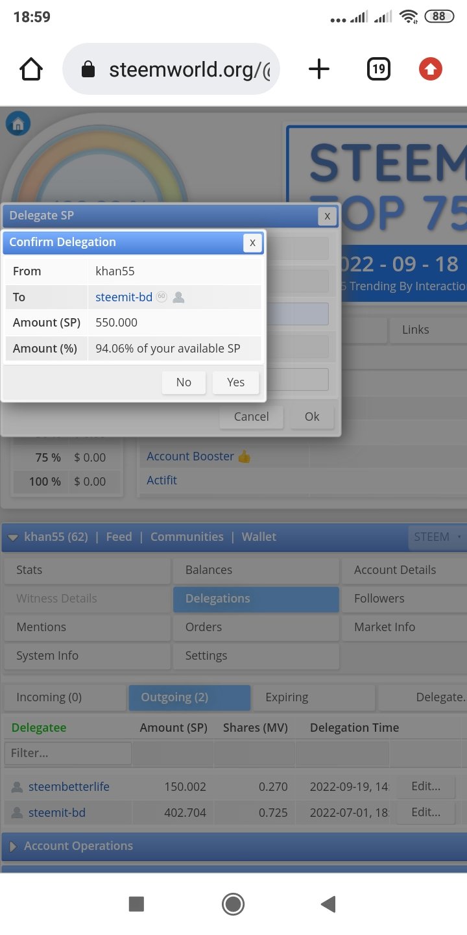Open the tab switcher showing 19 tabs
Screen dimensions: 467x935
pyautogui.click(x=379, y=69)
